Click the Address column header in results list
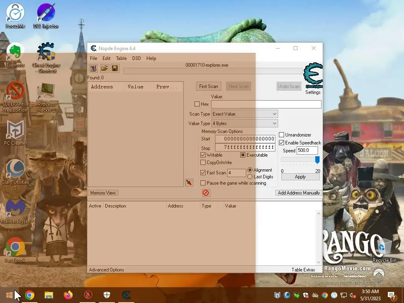The height and width of the screenshot is (303, 404). tap(107, 86)
